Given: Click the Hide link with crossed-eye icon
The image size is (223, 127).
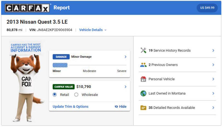Looking at the screenshot, I should point(121,107).
